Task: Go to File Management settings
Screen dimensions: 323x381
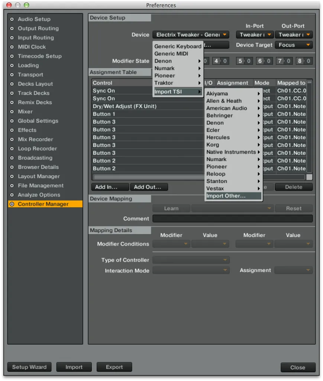Action: (x=41, y=185)
